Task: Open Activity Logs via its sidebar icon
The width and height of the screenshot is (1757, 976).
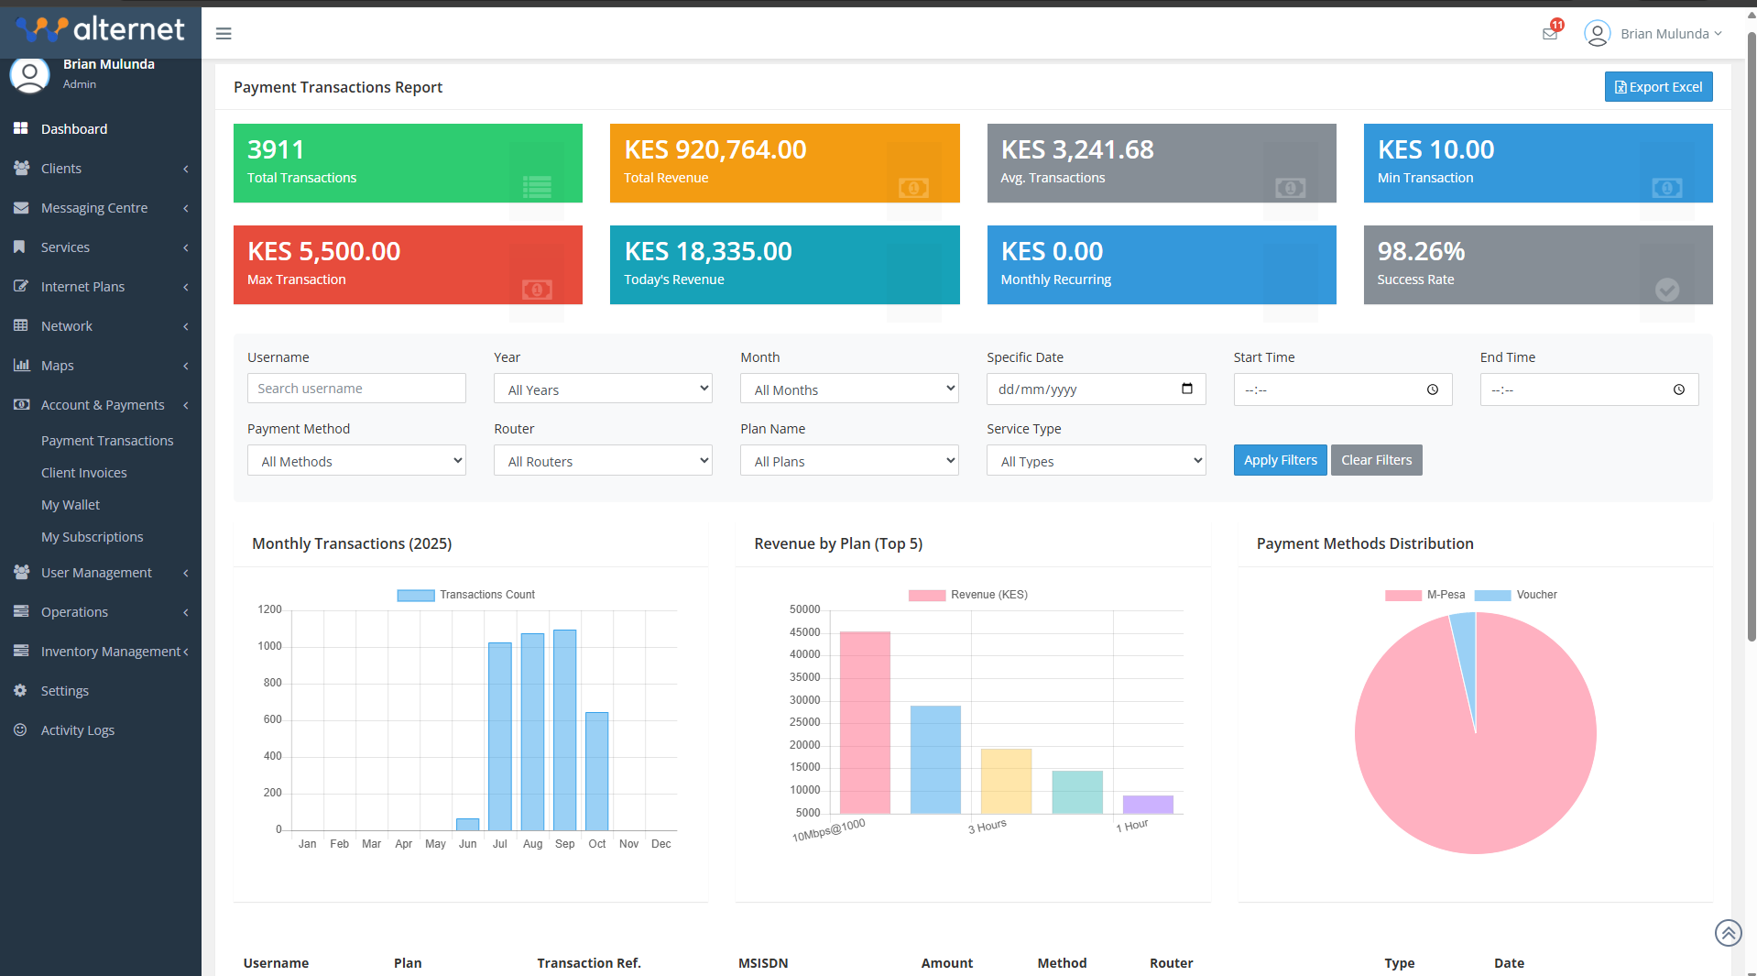Action: pyautogui.click(x=20, y=729)
